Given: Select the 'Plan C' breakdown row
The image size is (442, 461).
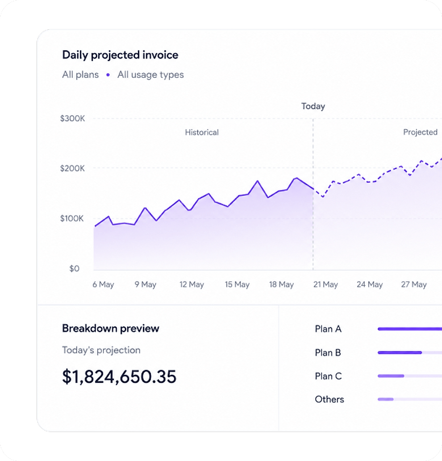Looking at the screenshot, I should 378,376.
